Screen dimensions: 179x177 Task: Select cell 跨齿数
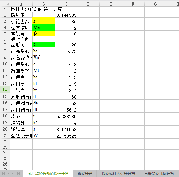click(21, 122)
